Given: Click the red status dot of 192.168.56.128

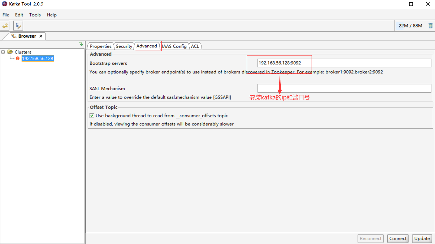Looking at the screenshot, I should pyautogui.click(x=18, y=58).
